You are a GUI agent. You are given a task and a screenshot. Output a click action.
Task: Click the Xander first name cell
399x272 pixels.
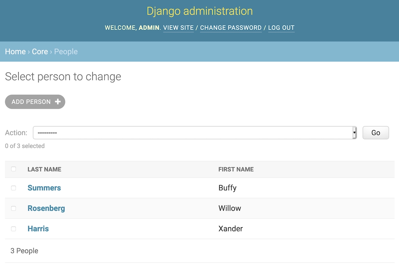(231, 229)
